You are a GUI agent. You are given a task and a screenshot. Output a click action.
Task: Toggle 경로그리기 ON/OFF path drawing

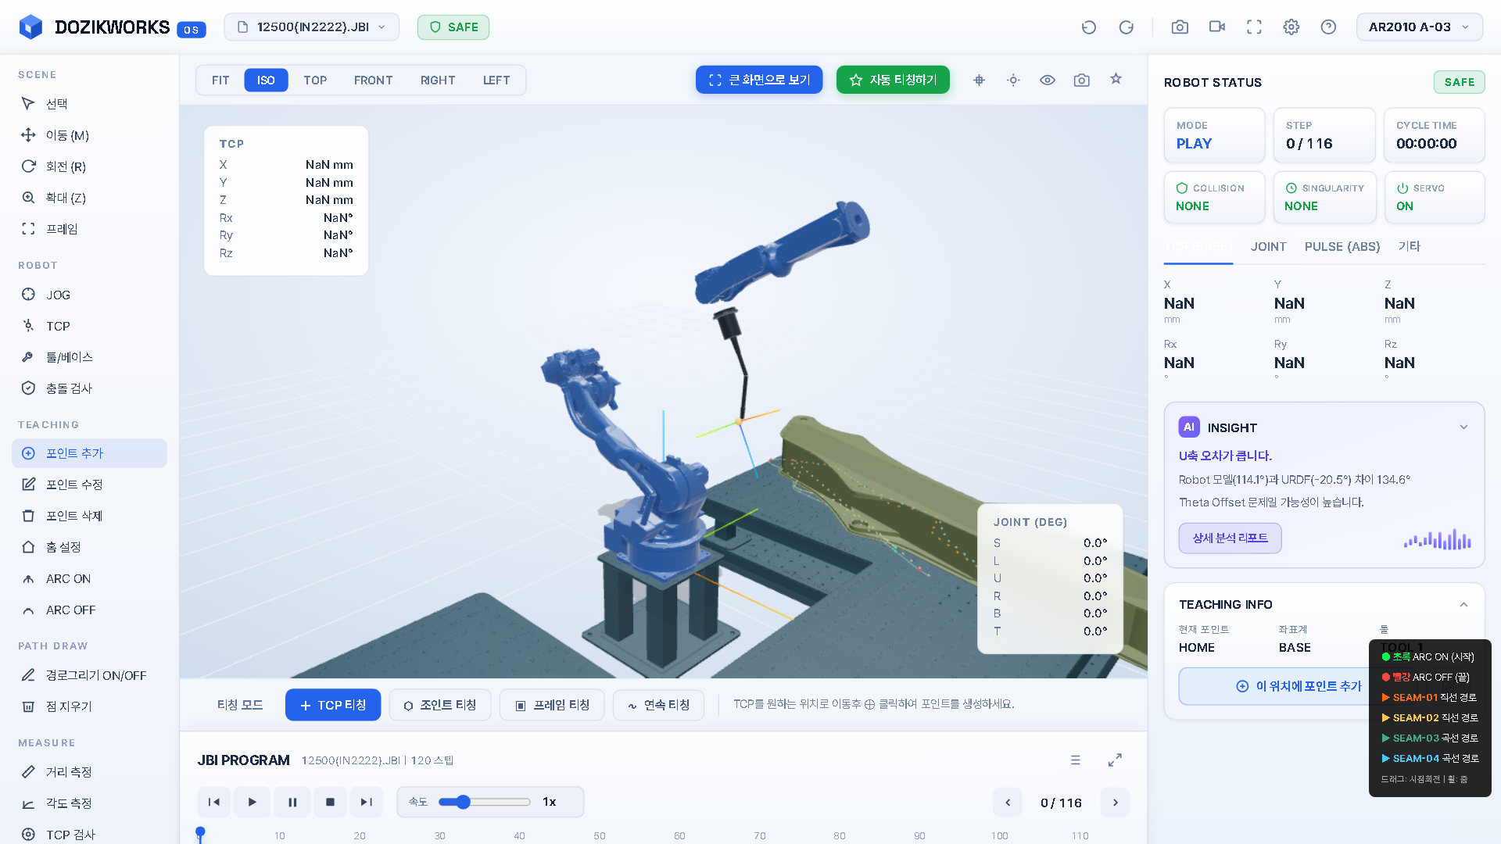90,675
